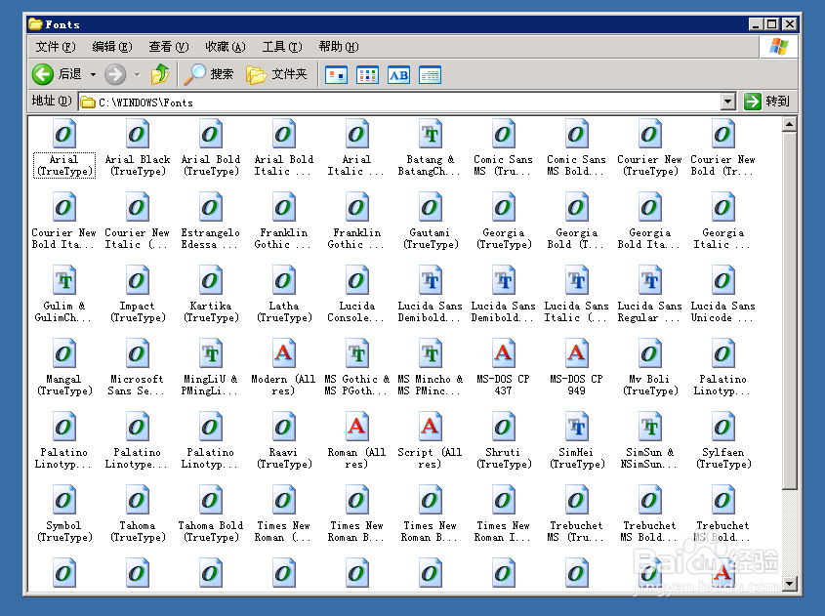The image size is (825, 616).
Task: Select Lucida Console font icon
Action: [356, 280]
